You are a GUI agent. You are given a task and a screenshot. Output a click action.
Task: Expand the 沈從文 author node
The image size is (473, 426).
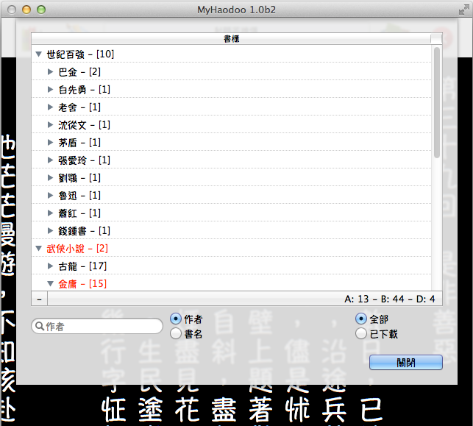(x=50, y=125)
